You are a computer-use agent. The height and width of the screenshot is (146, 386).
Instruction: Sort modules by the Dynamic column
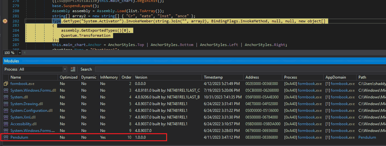(89, 77)
